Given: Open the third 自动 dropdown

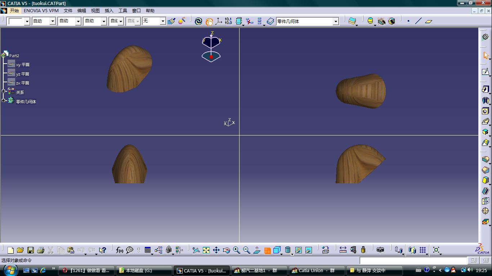Looking at the screenshot, I should pos(104,21).
